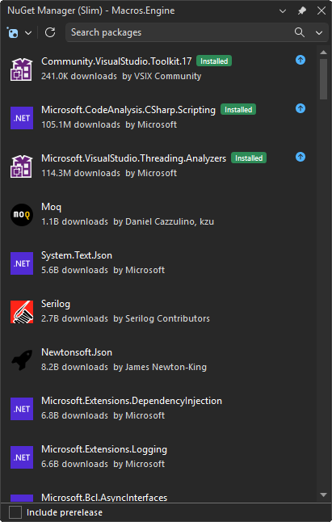Open the package source dropdown arrow
332x522 pixels.
pos(28,32)
